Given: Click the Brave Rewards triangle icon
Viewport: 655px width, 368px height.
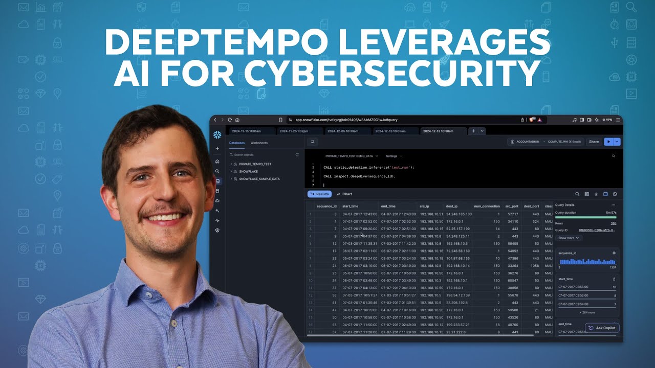Looking at the screenshot, I should coord(539,120).
